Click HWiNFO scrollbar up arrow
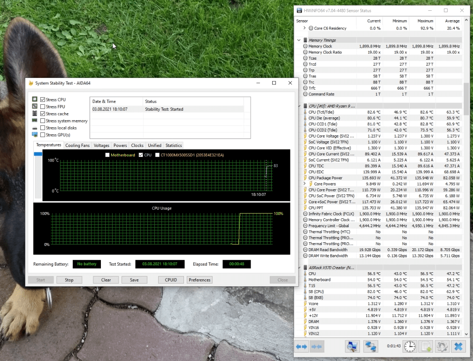This screenshot has height=361, width=473. click(x=466, y=21)
